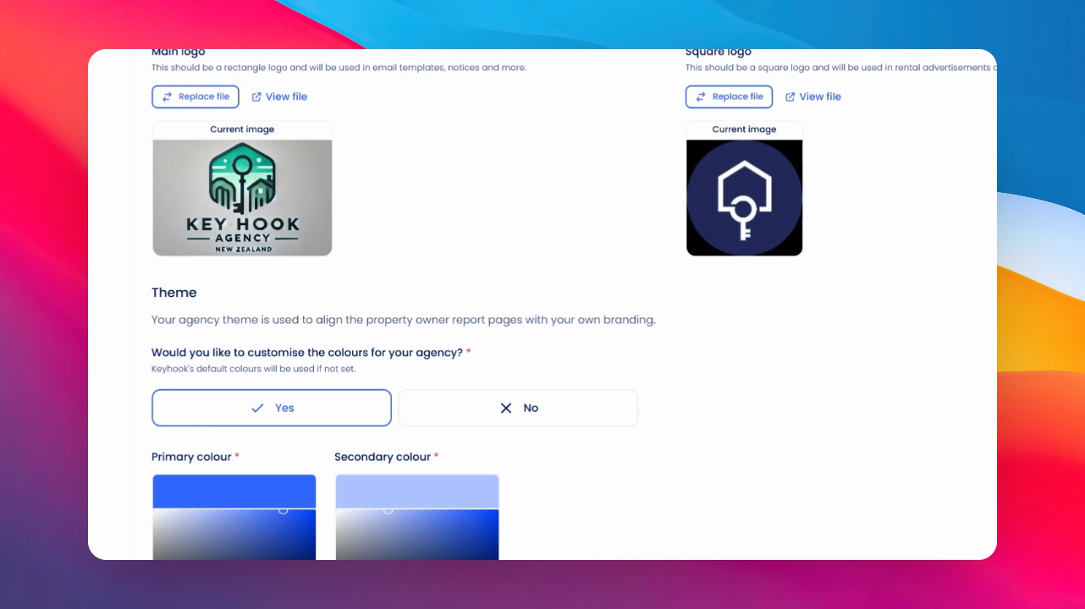Click inside the Primary colour saturation area

(x=234, y=535)
